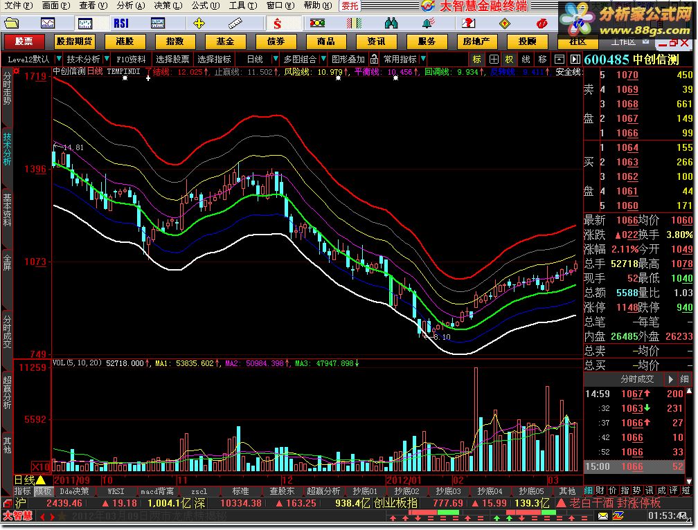Click the arrow next to 分时成交 header
Screen dimensions: 698x530
[670, 379]
